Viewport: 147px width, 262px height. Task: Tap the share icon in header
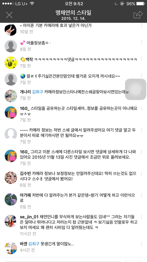[x=138, y=14]
